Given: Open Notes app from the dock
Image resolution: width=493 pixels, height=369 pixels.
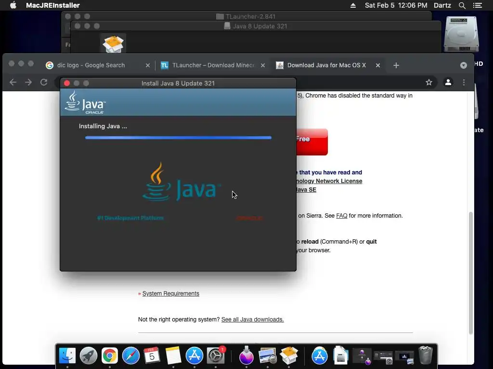Looking at the screenshot, I should tap(173, 356).
